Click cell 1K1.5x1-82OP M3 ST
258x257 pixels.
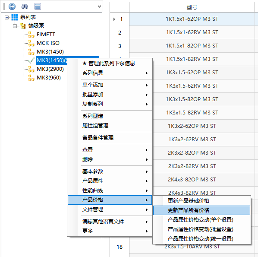pyautogui.click(x=192, y=46)
